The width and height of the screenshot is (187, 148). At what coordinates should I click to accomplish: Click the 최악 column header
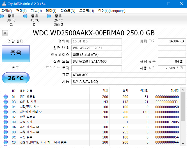click(120, 91)
